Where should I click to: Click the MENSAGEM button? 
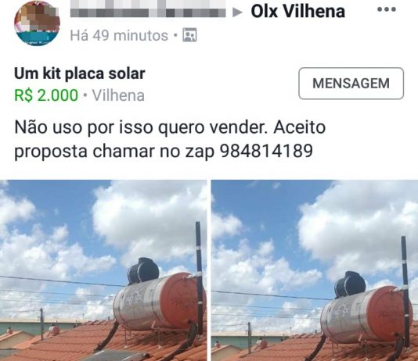pyautogui.click(x=351, y=84)
